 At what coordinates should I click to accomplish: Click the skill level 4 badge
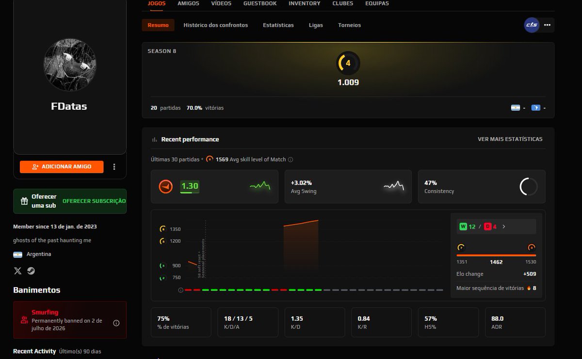click(348, 63)
